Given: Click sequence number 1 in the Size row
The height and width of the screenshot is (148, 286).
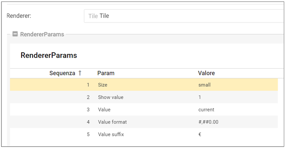Looking at the screenshot, I should click(88, 85).
